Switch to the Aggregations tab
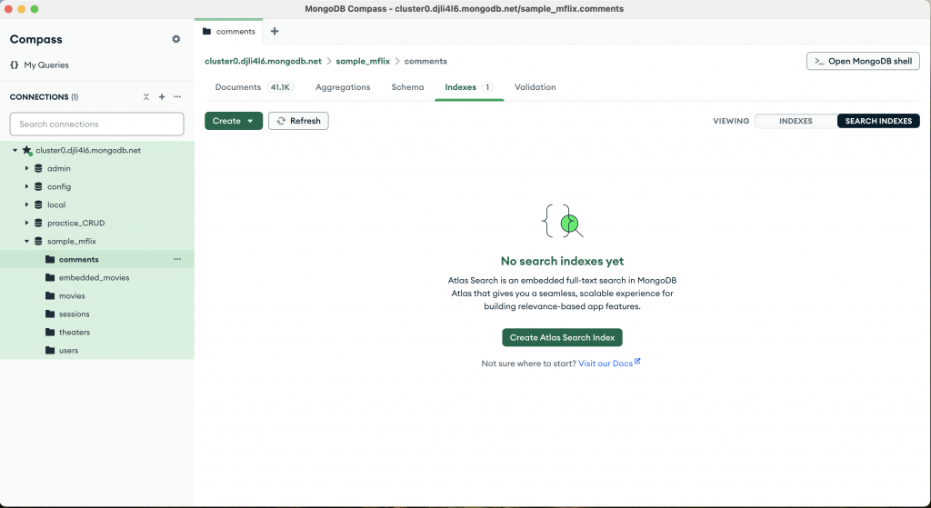This screenshot has height=508, width=931. coord(343,87)
